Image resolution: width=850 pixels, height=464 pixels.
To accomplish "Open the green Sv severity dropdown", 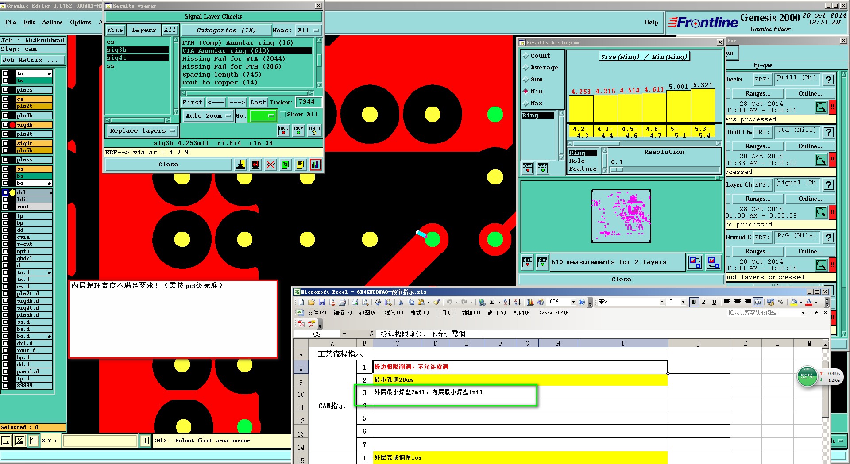I will [263, 116].
